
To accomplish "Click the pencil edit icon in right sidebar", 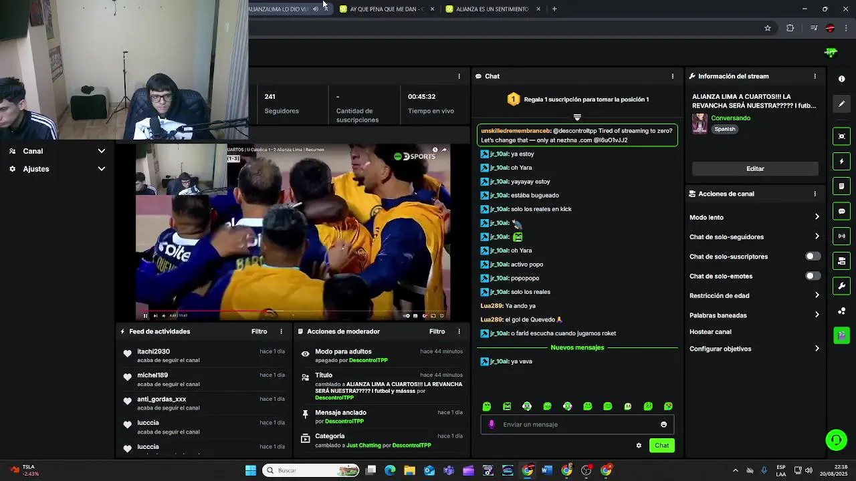I will (841, 104).
